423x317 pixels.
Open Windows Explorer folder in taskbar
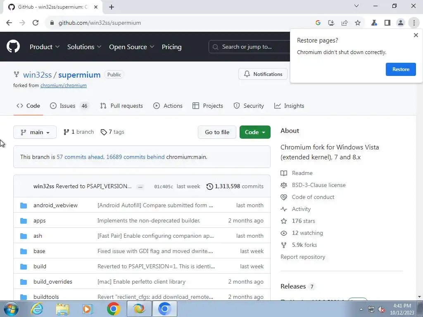[x=62, y=309]
